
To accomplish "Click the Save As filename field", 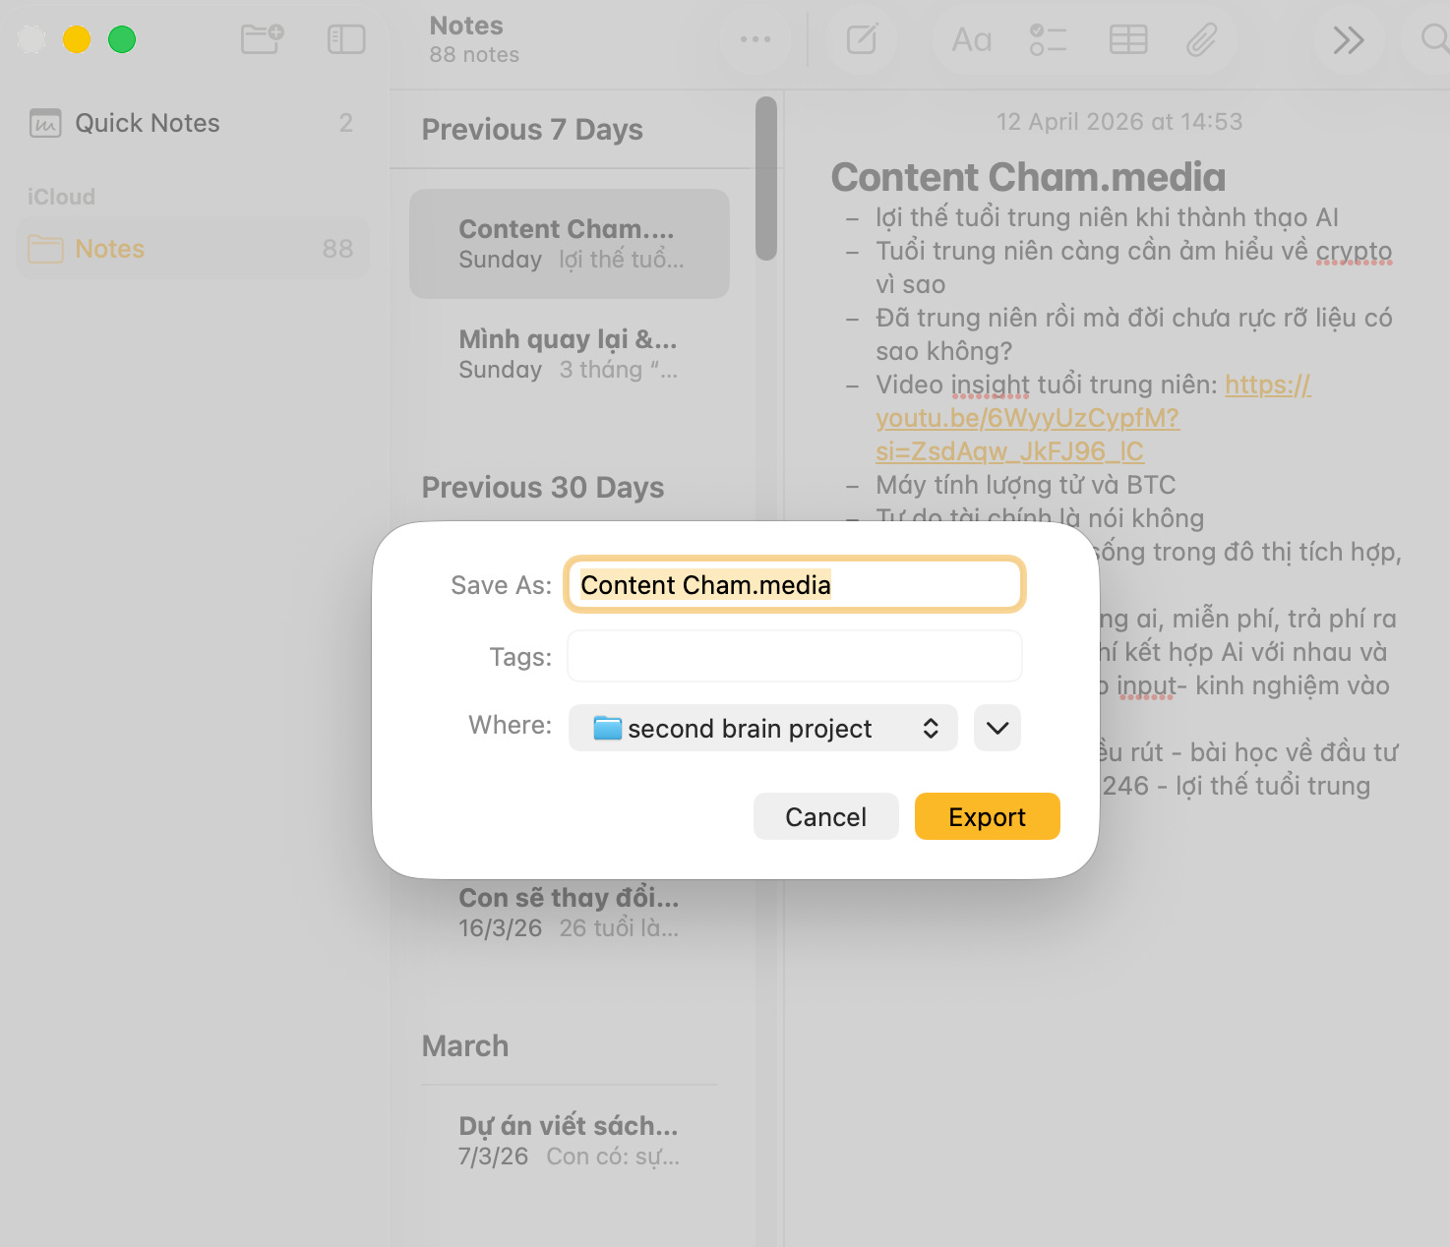I will point(795,585).
